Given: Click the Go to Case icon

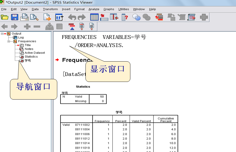Looking at the screenshot, I should 104,17.
